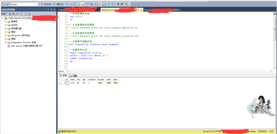This screenshot has width=277, height=134.
Task: Click the 中 input method indicator
Action: click(x=252, y=106)
